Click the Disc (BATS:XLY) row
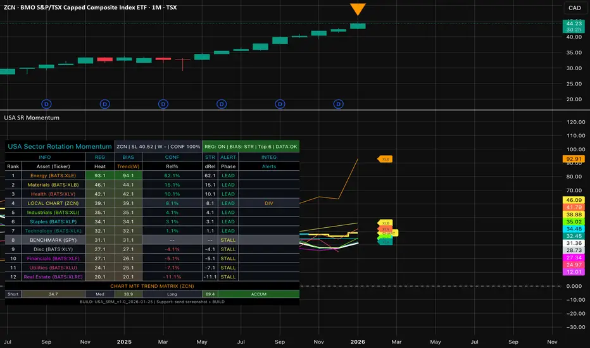 point(152,249)
